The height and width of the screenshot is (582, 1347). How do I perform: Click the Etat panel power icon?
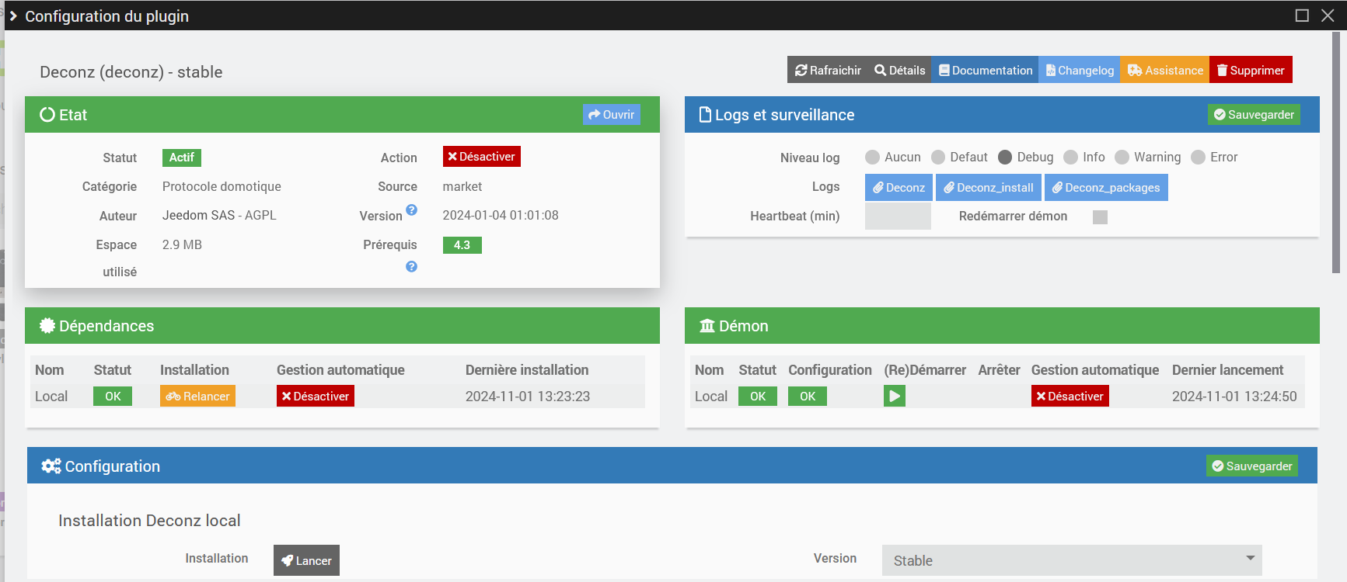47,115
